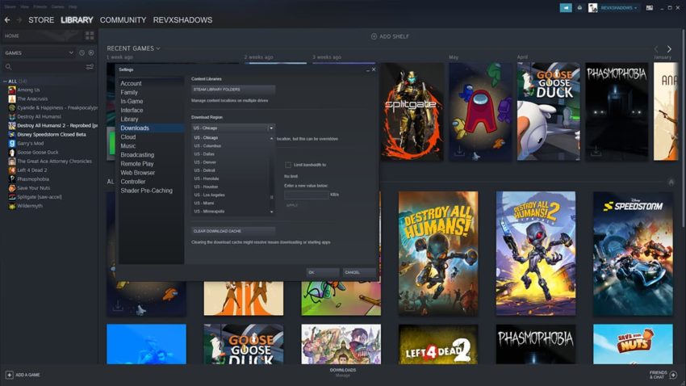Select Remote Play settings category
This screenshot has width=686, height=386.
tap(137, 164)
